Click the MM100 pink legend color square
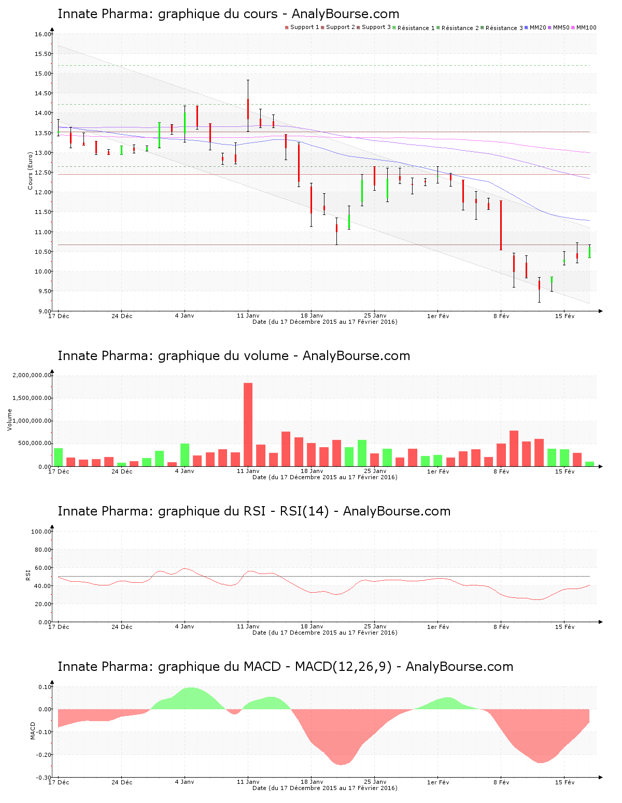 pos(573,27)
